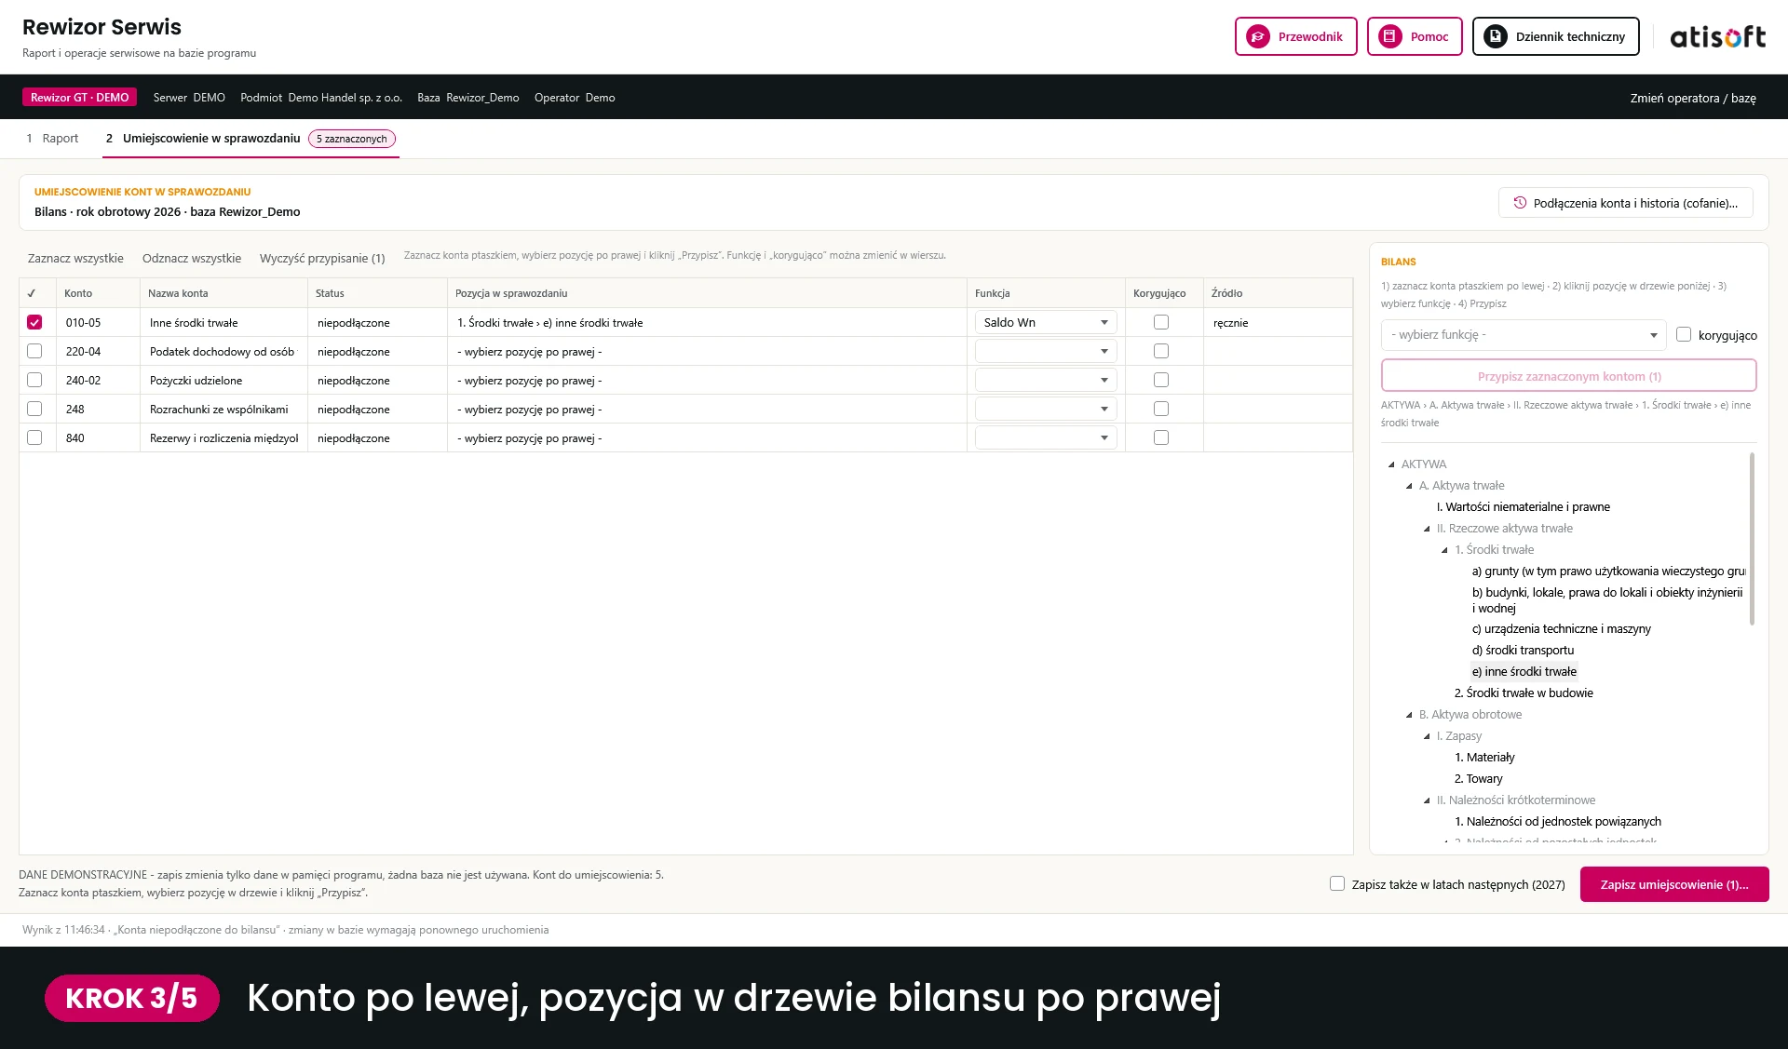The width and height of the screenshot is (1788, 1049).
Task: Collapse the 1. Środki trwałe node
Action: click(x=1444, y=550)
